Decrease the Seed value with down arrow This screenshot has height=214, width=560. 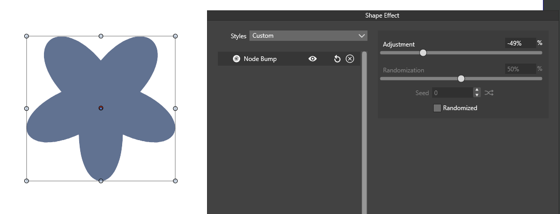(x=477, y=96)
